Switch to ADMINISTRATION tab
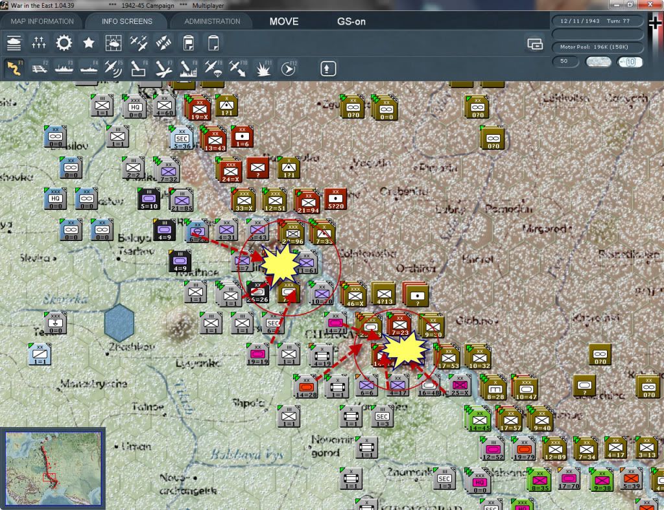The image size is (664, 510). (212, 21)
